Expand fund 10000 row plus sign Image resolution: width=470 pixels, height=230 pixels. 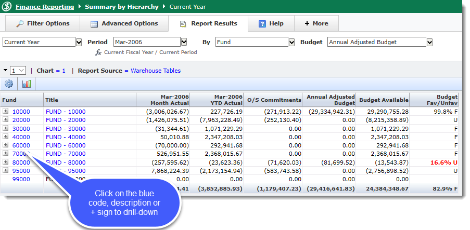pyautogui.click(x=6, y=111)
